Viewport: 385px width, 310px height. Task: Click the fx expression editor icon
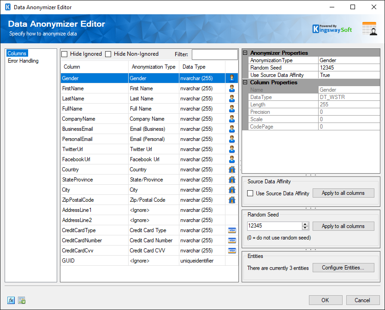point(10,300)
